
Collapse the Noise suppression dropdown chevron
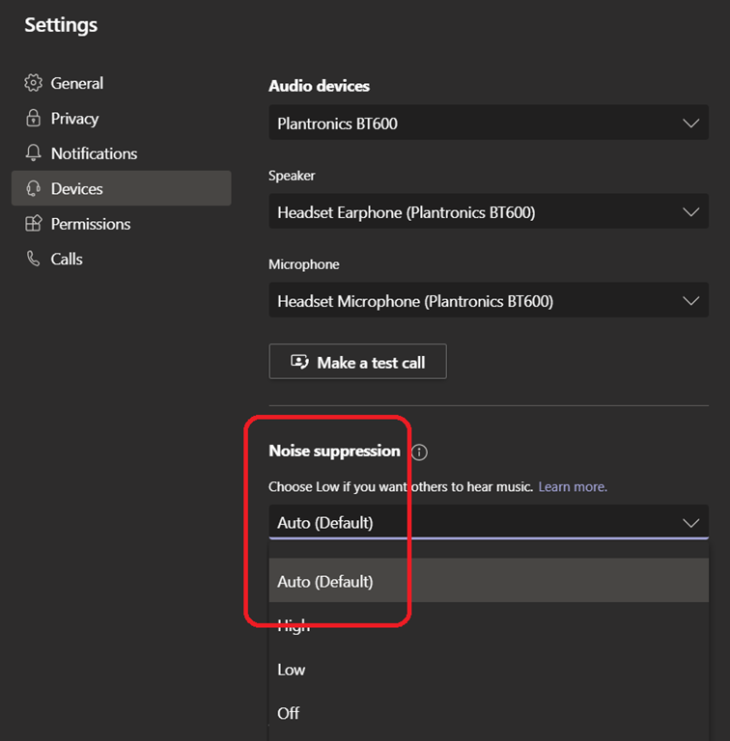coord(690,523)
